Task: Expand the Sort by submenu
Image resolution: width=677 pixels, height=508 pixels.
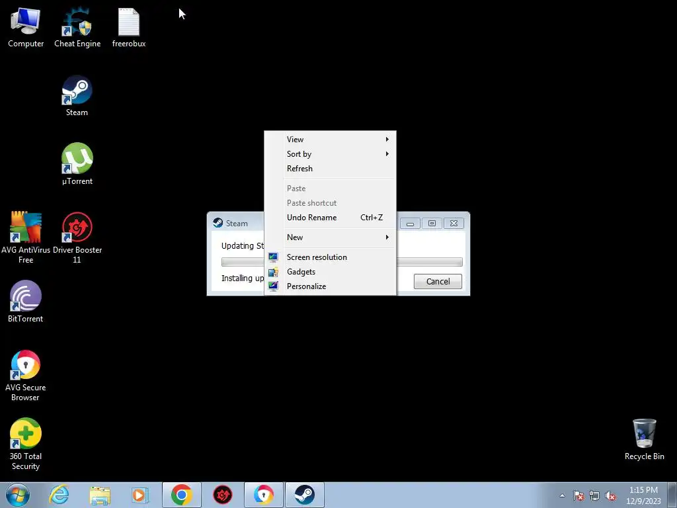Action: pos(331,154)
